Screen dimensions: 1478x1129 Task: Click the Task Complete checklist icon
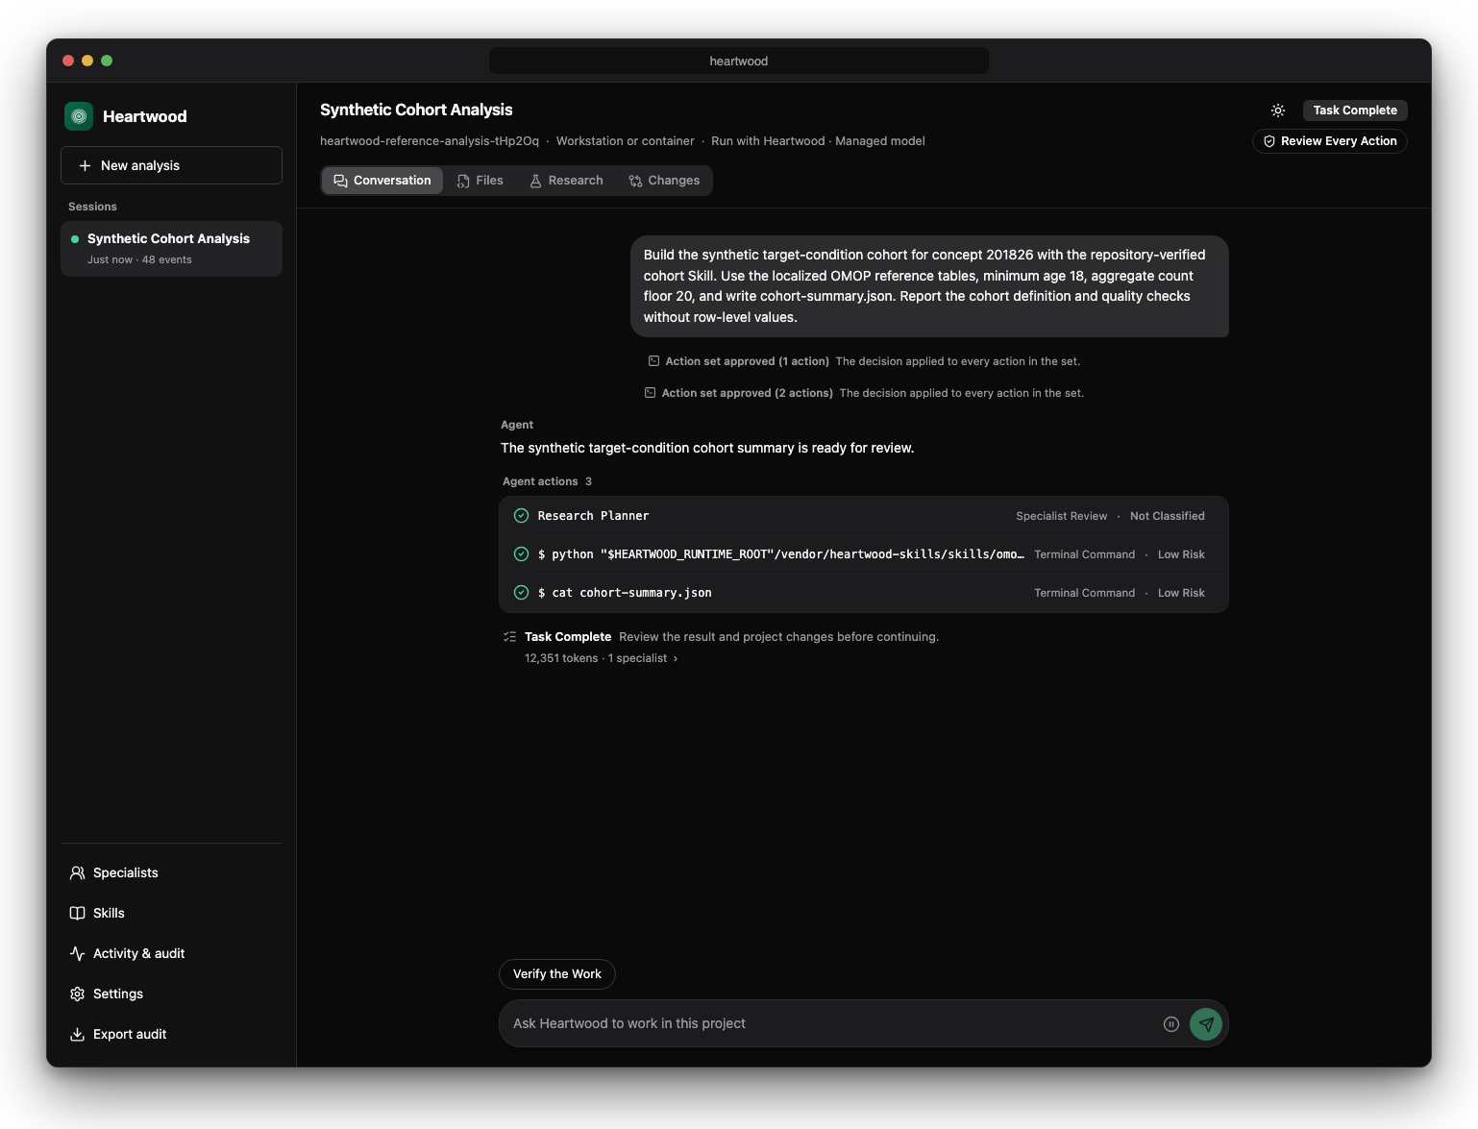(x=509, y=637)
